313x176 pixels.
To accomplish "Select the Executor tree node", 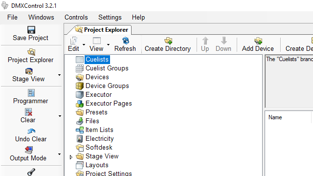I will pyautogui.click(x=99, y=94).
